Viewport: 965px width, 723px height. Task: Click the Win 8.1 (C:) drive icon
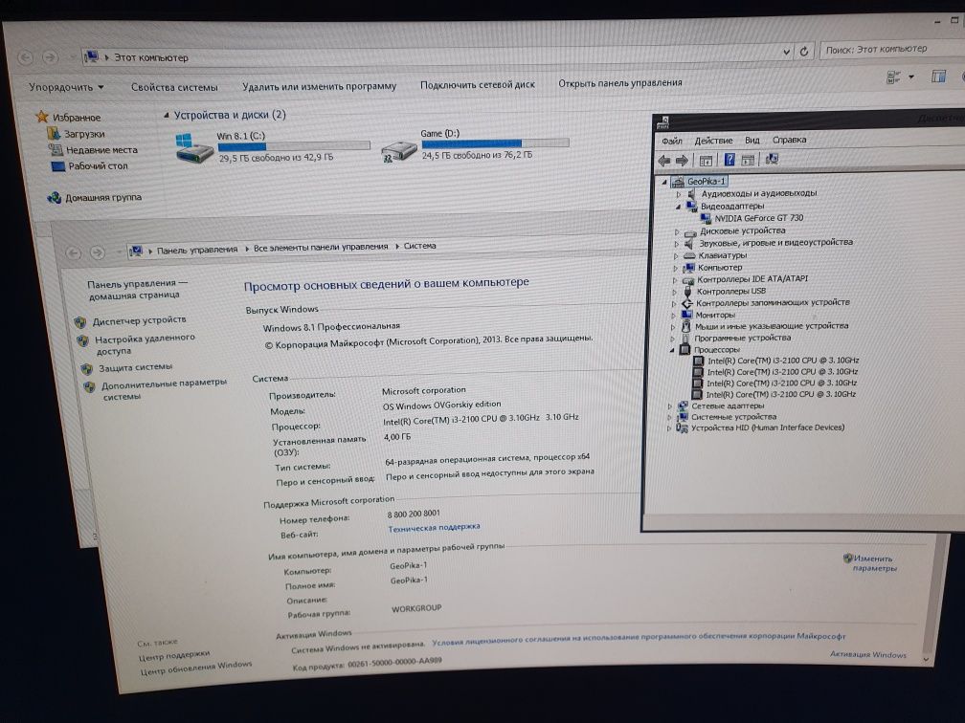pyautogui.click(x=193, y=149)
